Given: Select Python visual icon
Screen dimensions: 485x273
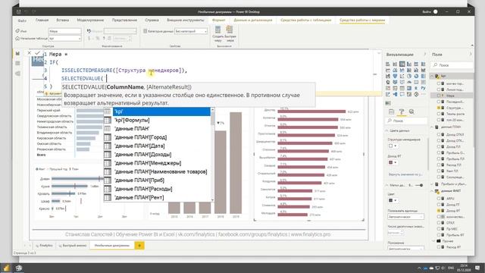Looking at the screenshot, I should click(x=424, y=88).
